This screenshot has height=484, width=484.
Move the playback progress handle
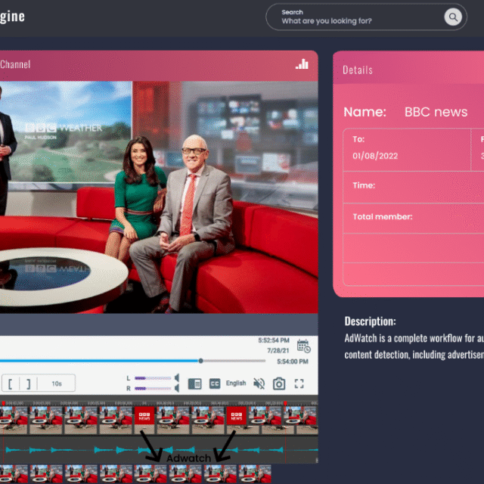(x=200, y=361)
